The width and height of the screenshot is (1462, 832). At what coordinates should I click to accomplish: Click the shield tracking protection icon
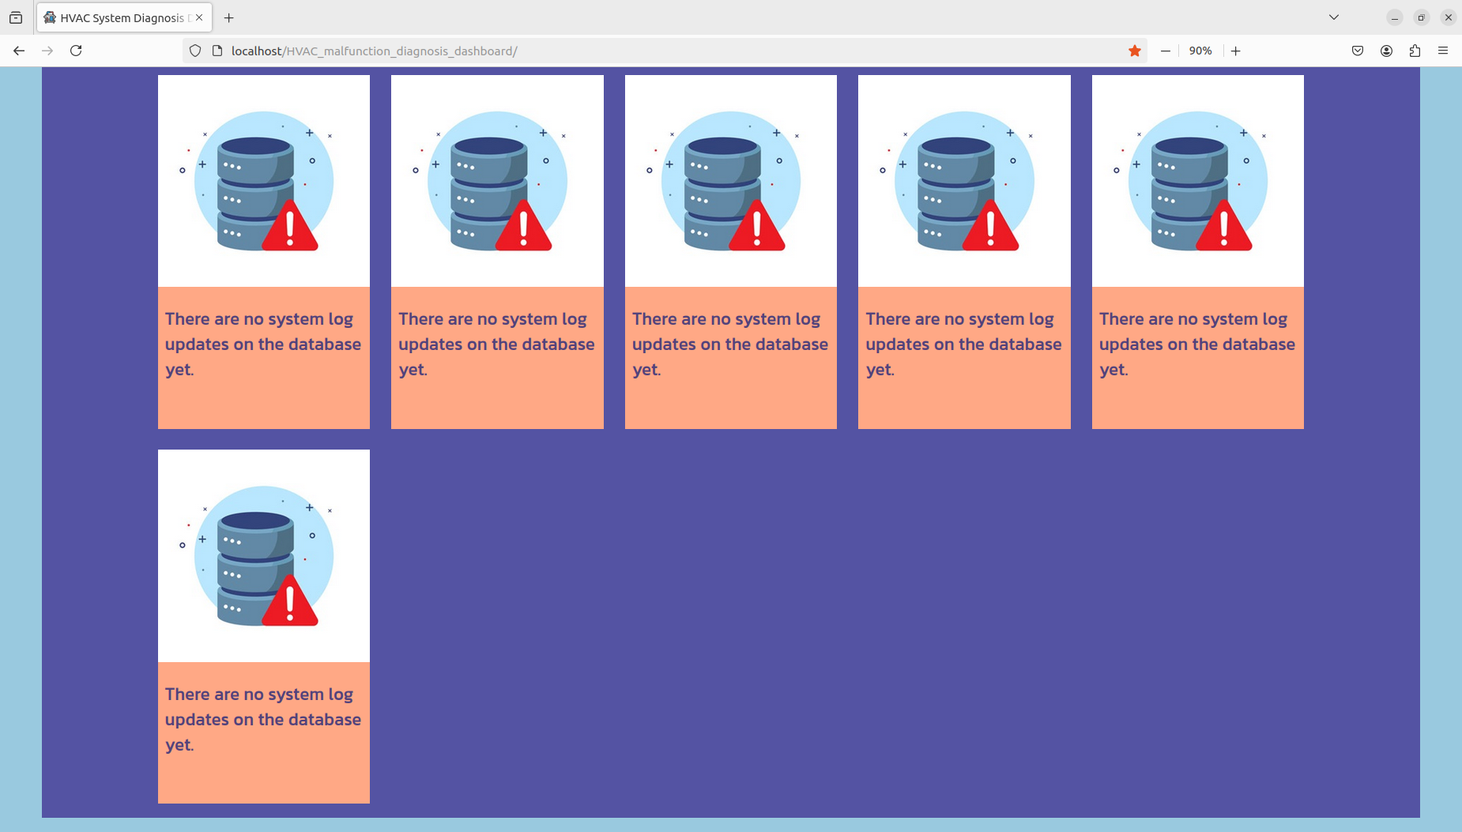pos(195,51)
